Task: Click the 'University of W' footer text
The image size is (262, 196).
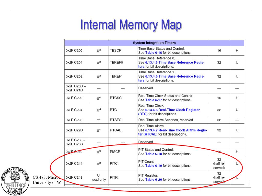Action: point(47,183)
